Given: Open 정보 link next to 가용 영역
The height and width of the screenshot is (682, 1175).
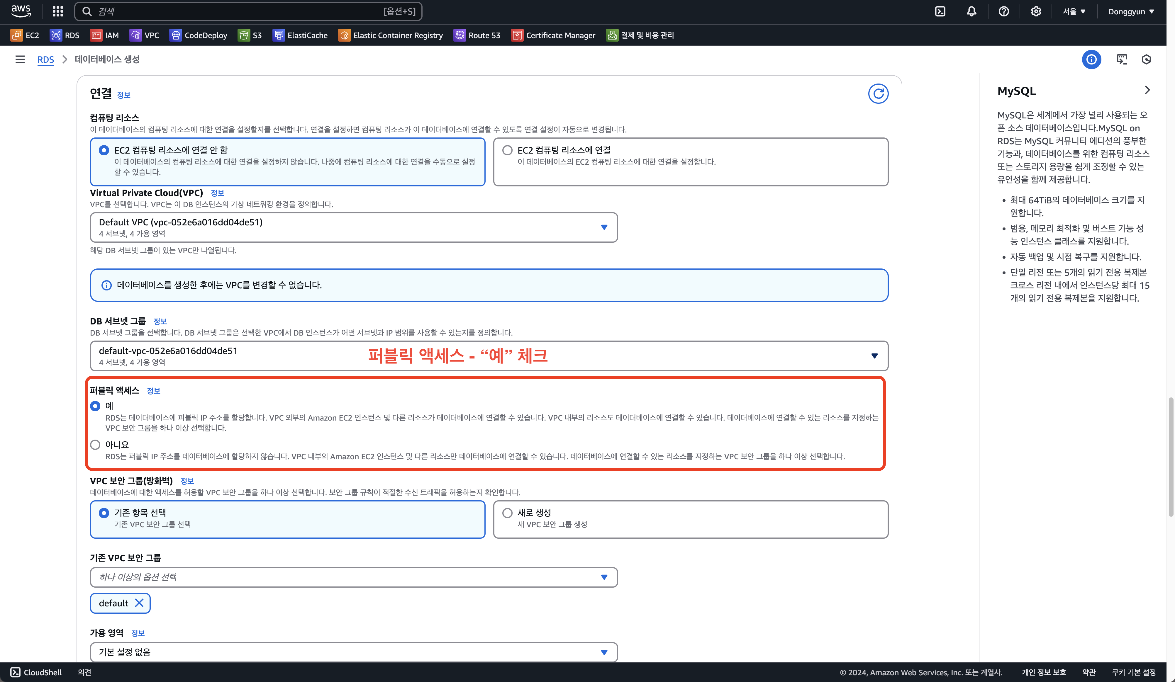Looking at the screenshot, I should [138, 633].
